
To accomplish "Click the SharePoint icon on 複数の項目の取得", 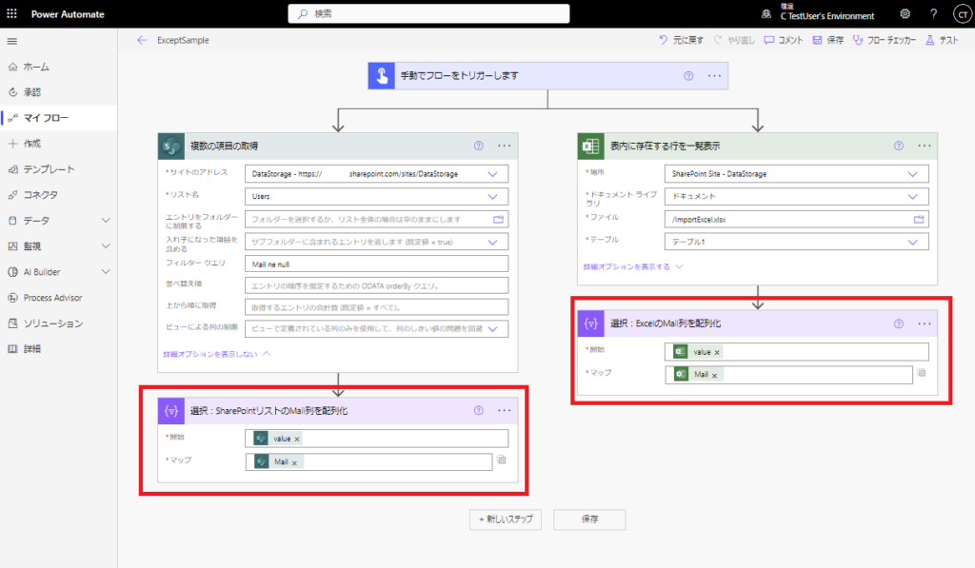I will pyautogui.click(x=171, y=146).
